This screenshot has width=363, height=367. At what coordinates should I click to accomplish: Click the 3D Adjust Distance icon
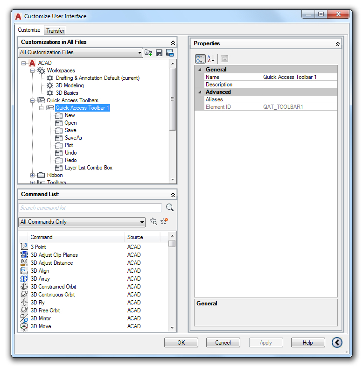(x=24, y=262)
